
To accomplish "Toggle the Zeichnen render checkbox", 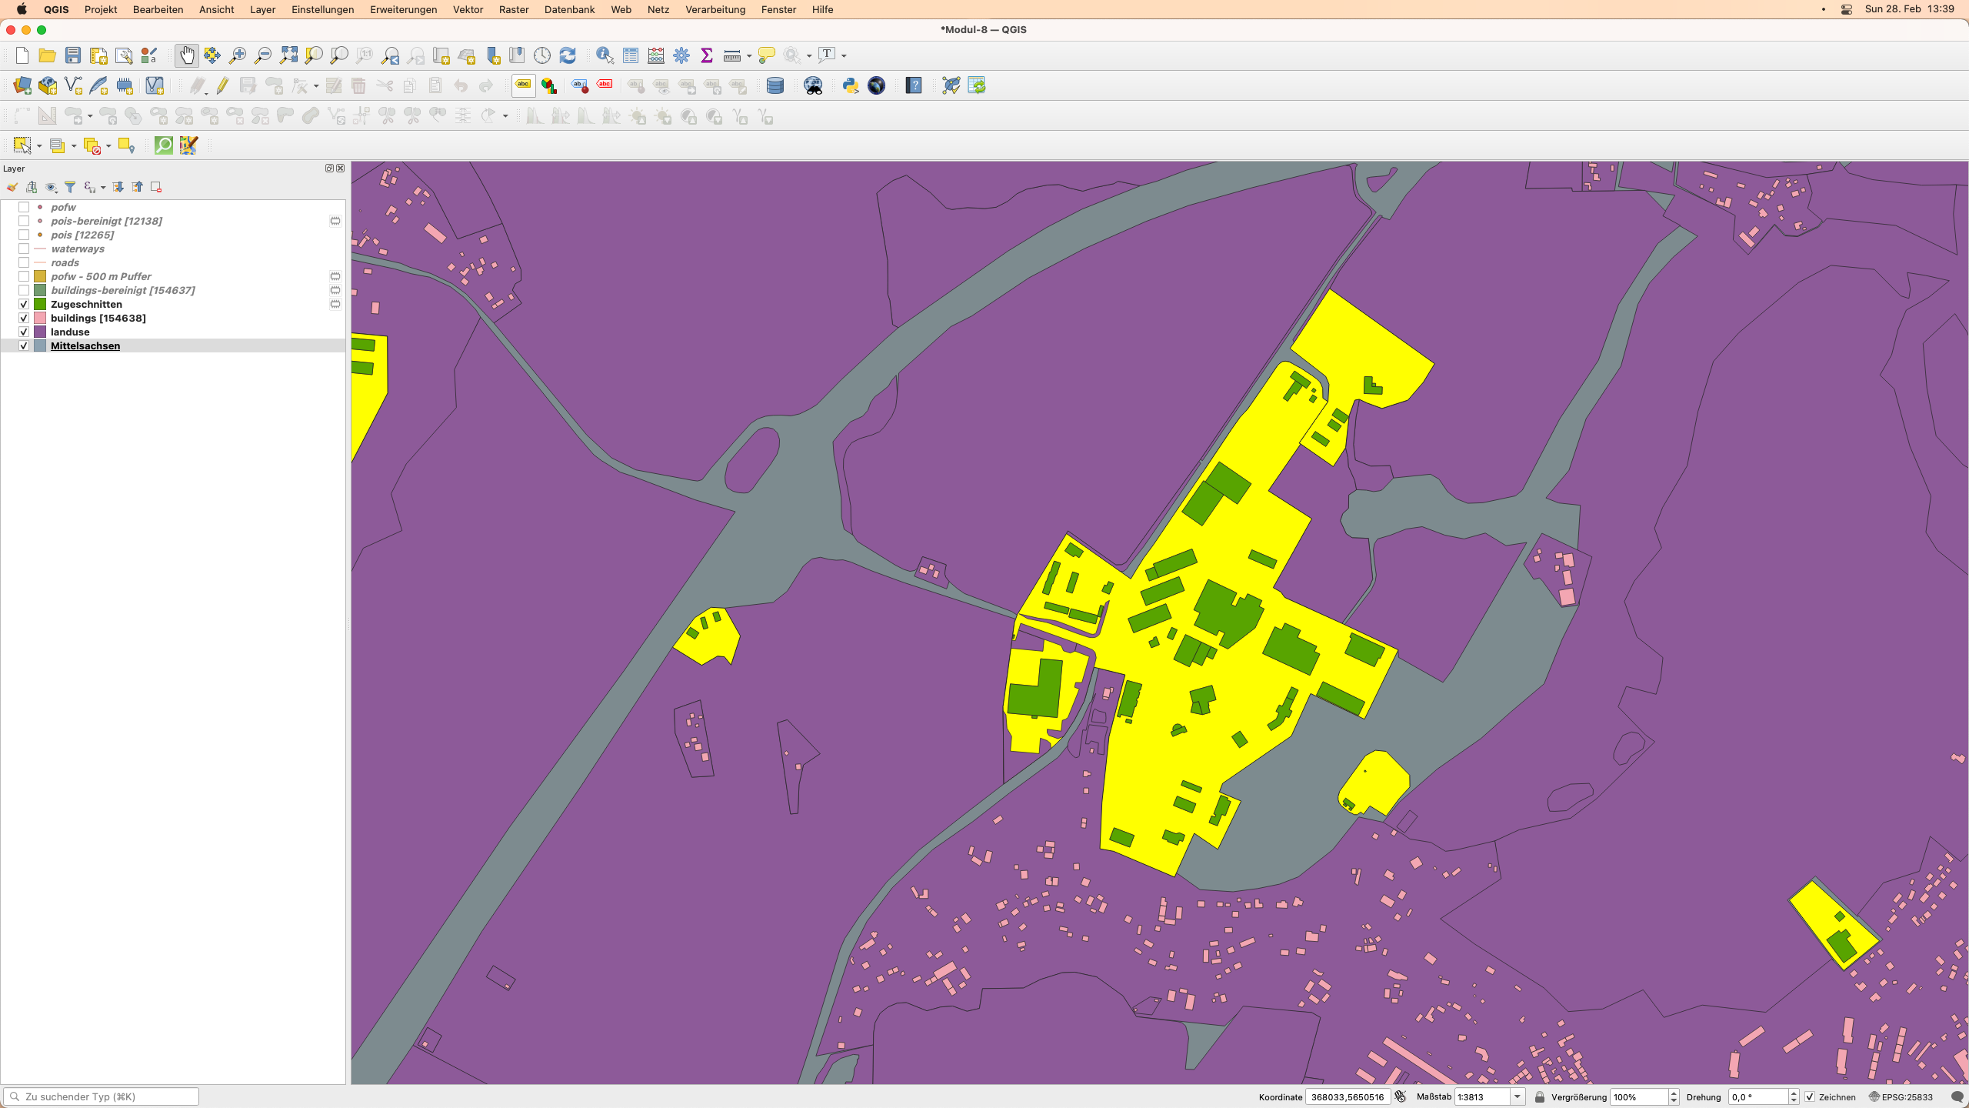I will [1810, 1097].
